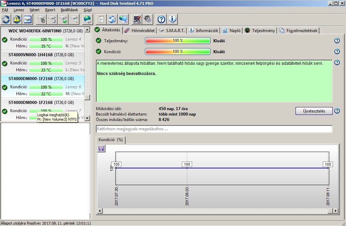Click the refresh with warning triangle icon
This screenshot has height=226, width=346.
coord(17,19)
